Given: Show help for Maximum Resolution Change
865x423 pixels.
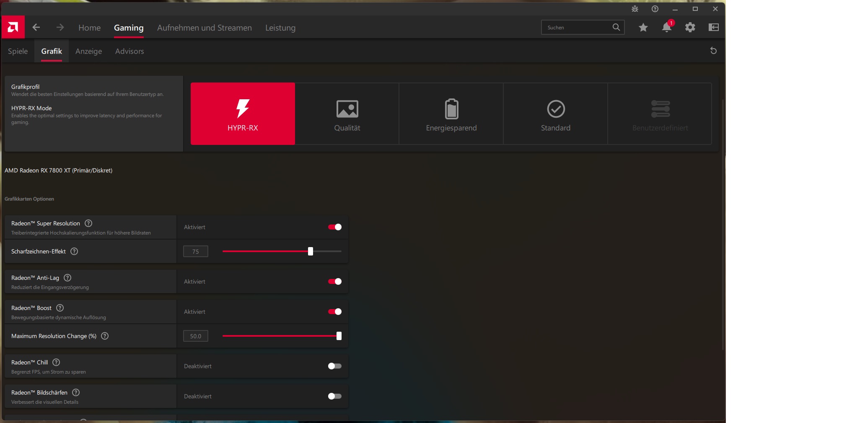Looking at the screenshot, I should click(x=105, y=336).
